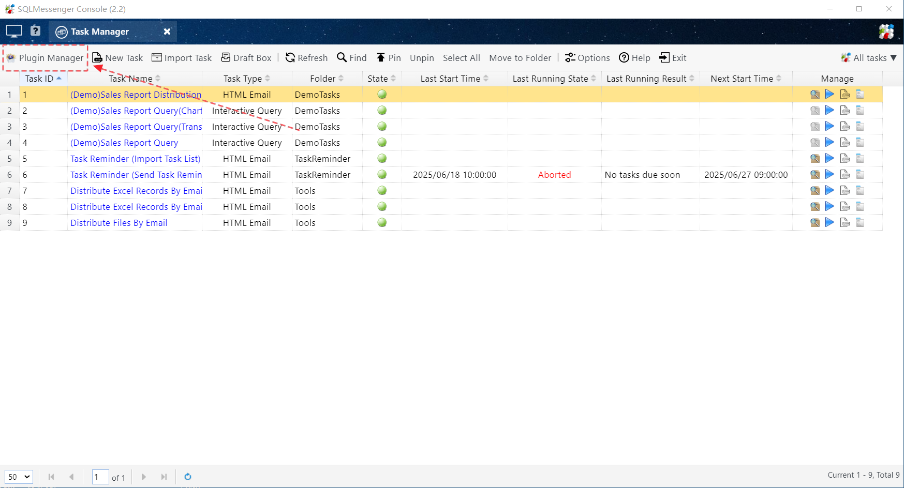Toggle state light for task 6
This screenshot has height=488, width=904.
coord(382,174)
